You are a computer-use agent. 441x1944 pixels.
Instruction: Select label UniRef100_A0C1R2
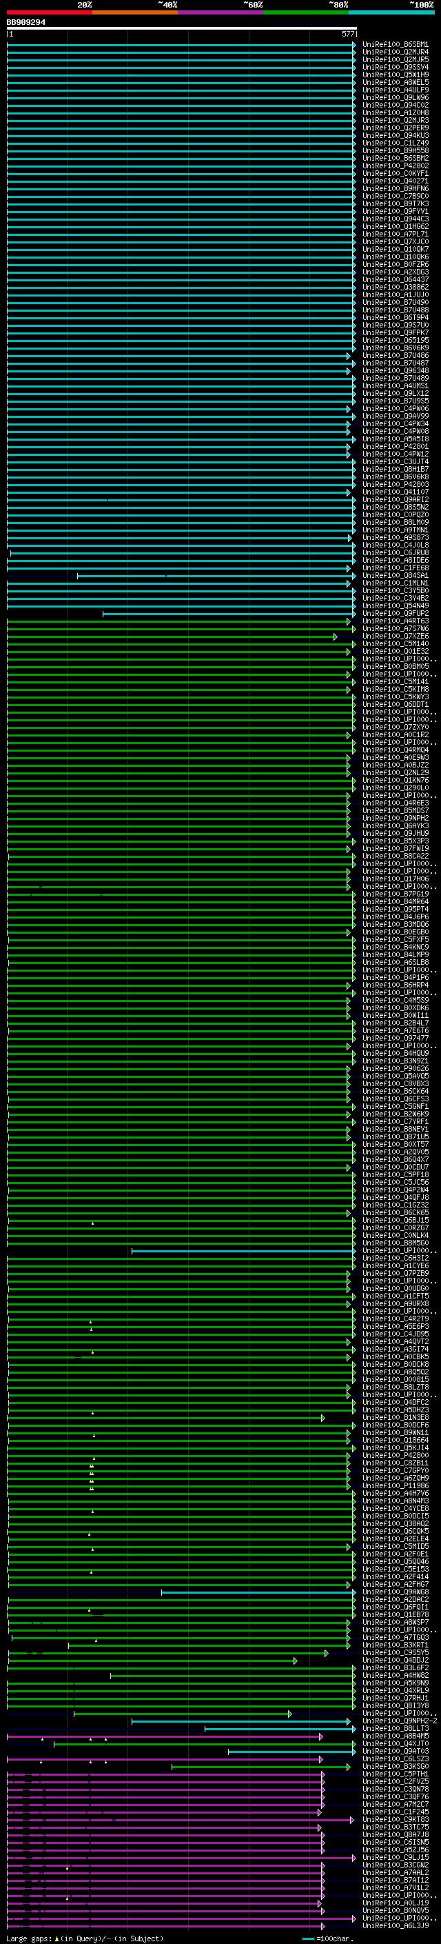[396, 735]
